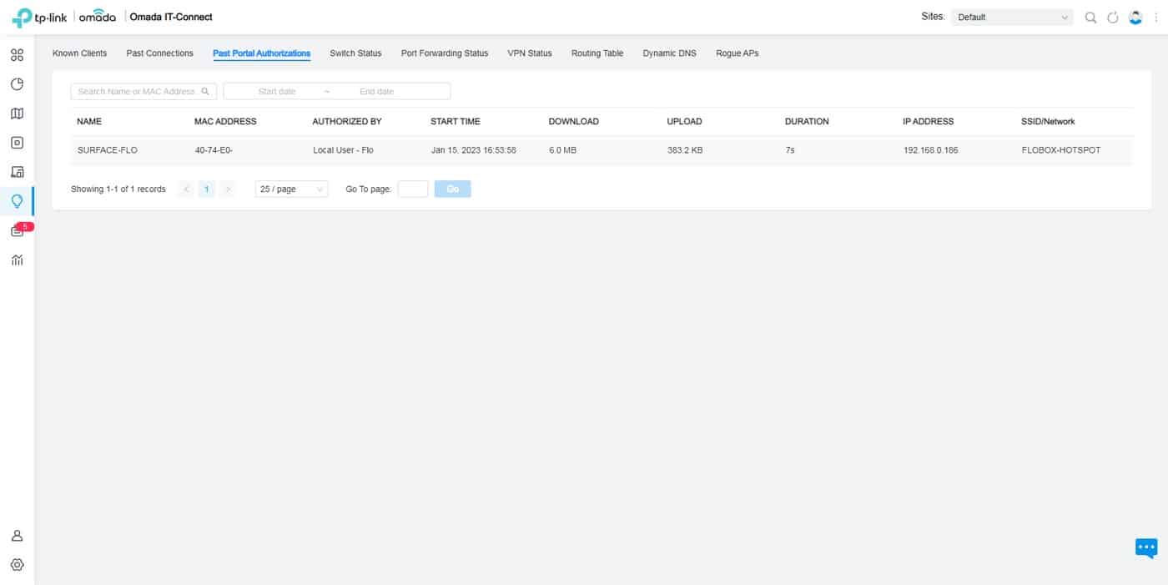Click the global search magnifier icon
The image size is (1168, 585).
tap(1090, 18)
